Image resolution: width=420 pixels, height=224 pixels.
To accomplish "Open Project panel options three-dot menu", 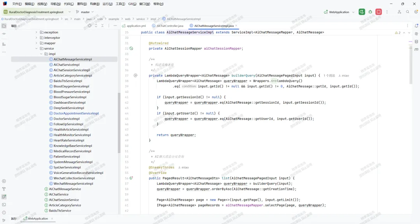I will coord(109,26).
